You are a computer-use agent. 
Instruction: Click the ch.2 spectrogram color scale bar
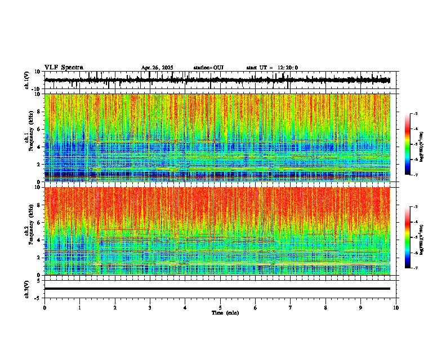(408, 237)
